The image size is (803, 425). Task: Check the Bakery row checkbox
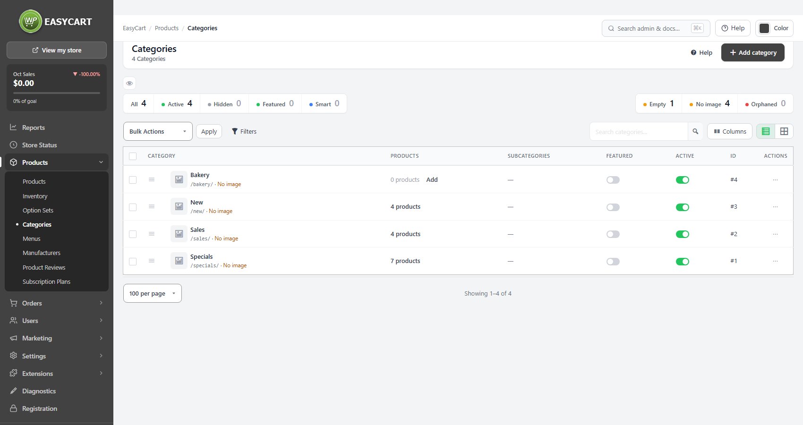[133, 180]
